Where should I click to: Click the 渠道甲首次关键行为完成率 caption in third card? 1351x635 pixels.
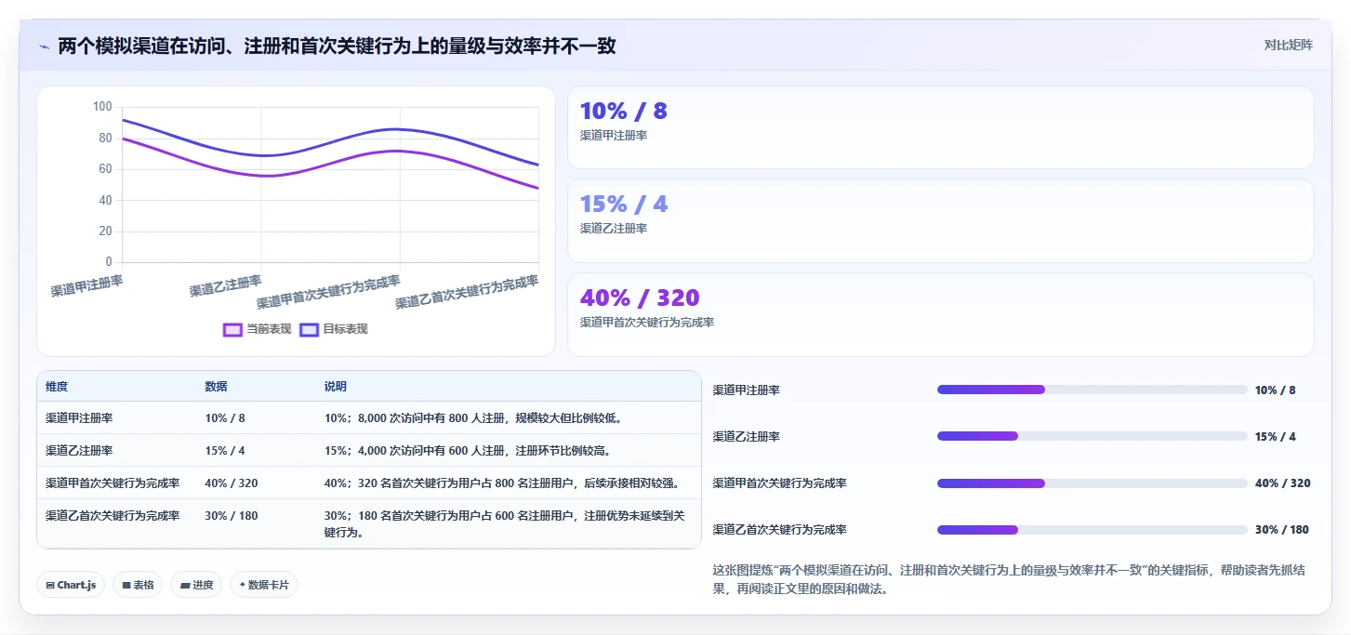click(647, 323)
